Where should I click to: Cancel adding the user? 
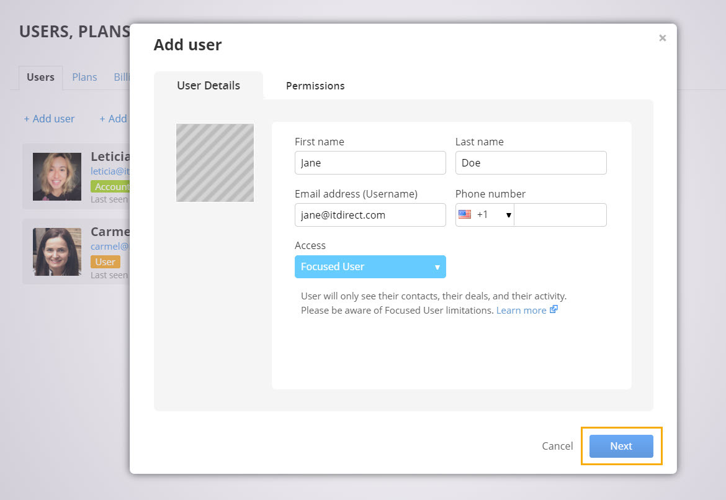[557, 446]
